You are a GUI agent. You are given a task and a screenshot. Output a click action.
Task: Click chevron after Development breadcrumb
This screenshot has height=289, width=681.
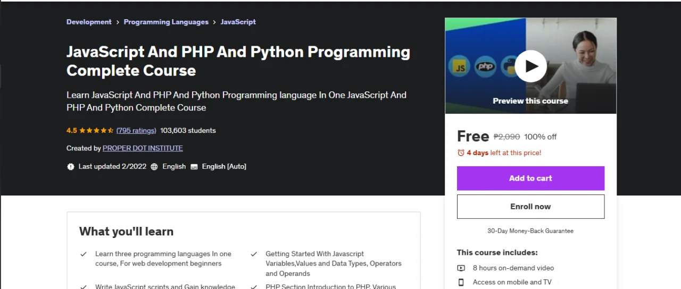[118, 22]
